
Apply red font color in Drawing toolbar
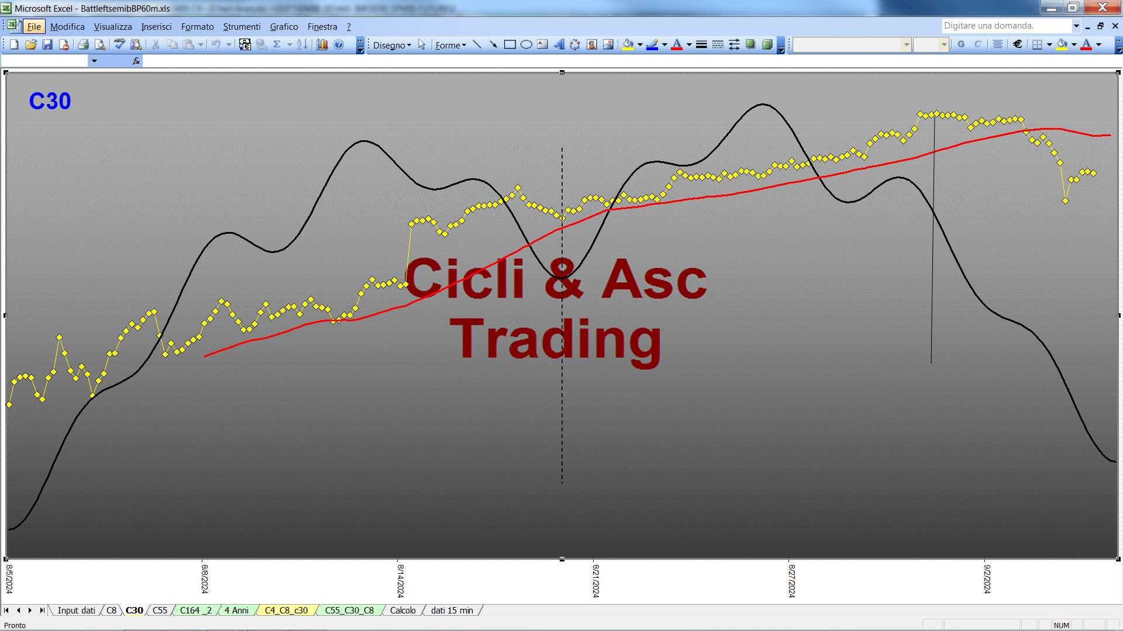coord(677,45)
